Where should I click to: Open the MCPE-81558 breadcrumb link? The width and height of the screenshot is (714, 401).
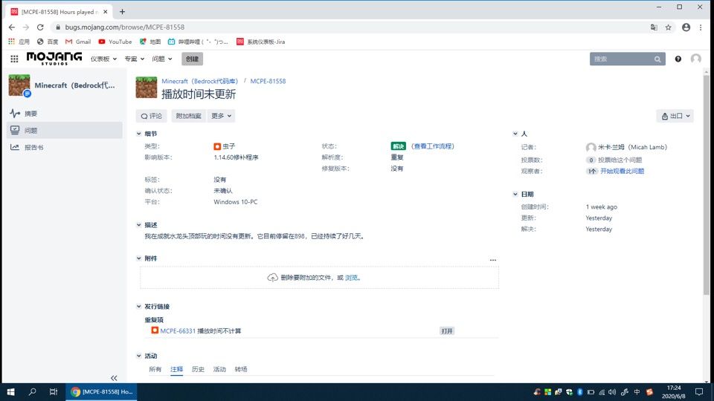pos(268,81)
